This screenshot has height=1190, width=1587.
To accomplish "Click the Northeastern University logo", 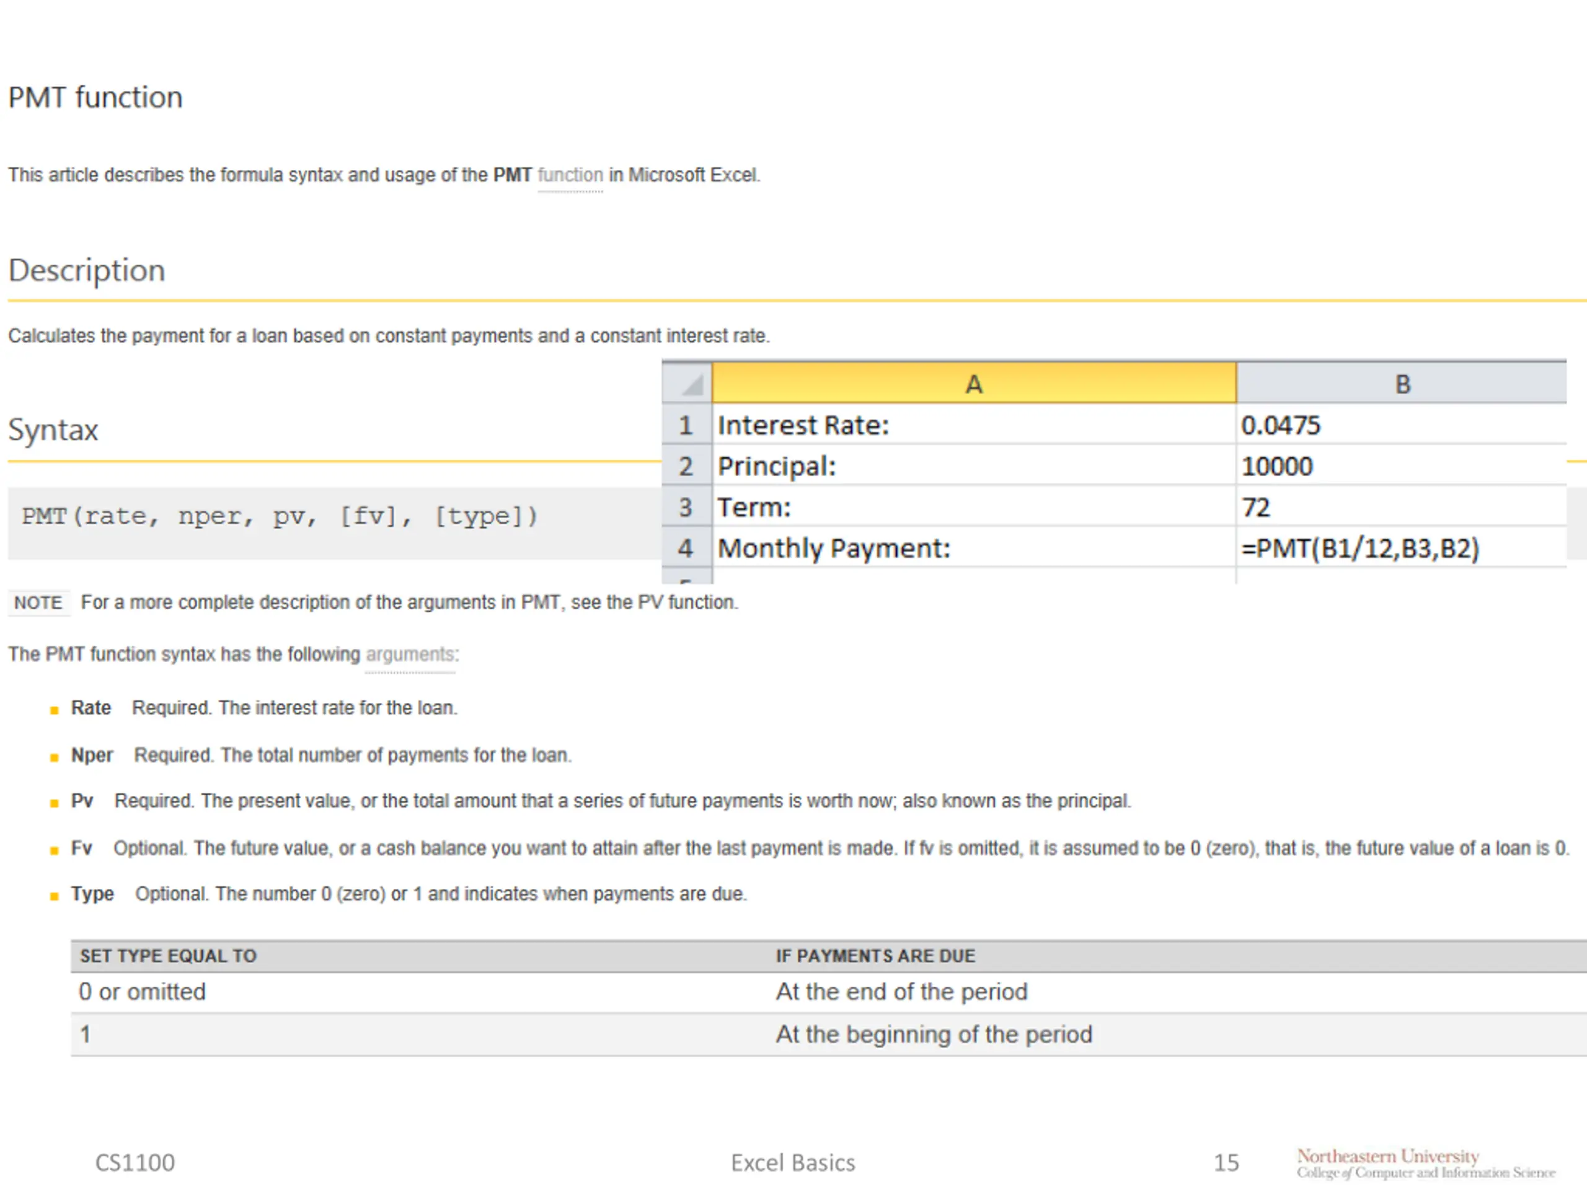I will tap(1425, 1163).
